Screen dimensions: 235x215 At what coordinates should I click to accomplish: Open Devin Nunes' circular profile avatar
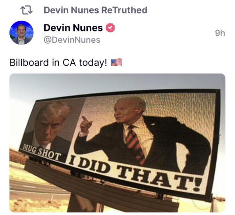[22, 33]
